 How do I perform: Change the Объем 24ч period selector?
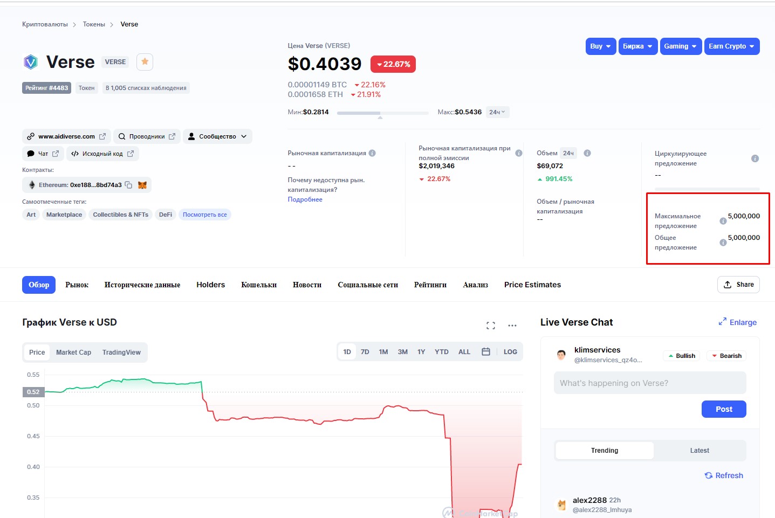click(568, 153)
